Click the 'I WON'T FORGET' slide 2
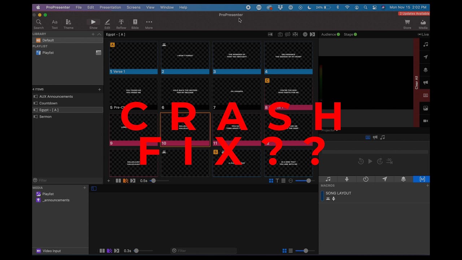462x260 pixels. point(185,58)
